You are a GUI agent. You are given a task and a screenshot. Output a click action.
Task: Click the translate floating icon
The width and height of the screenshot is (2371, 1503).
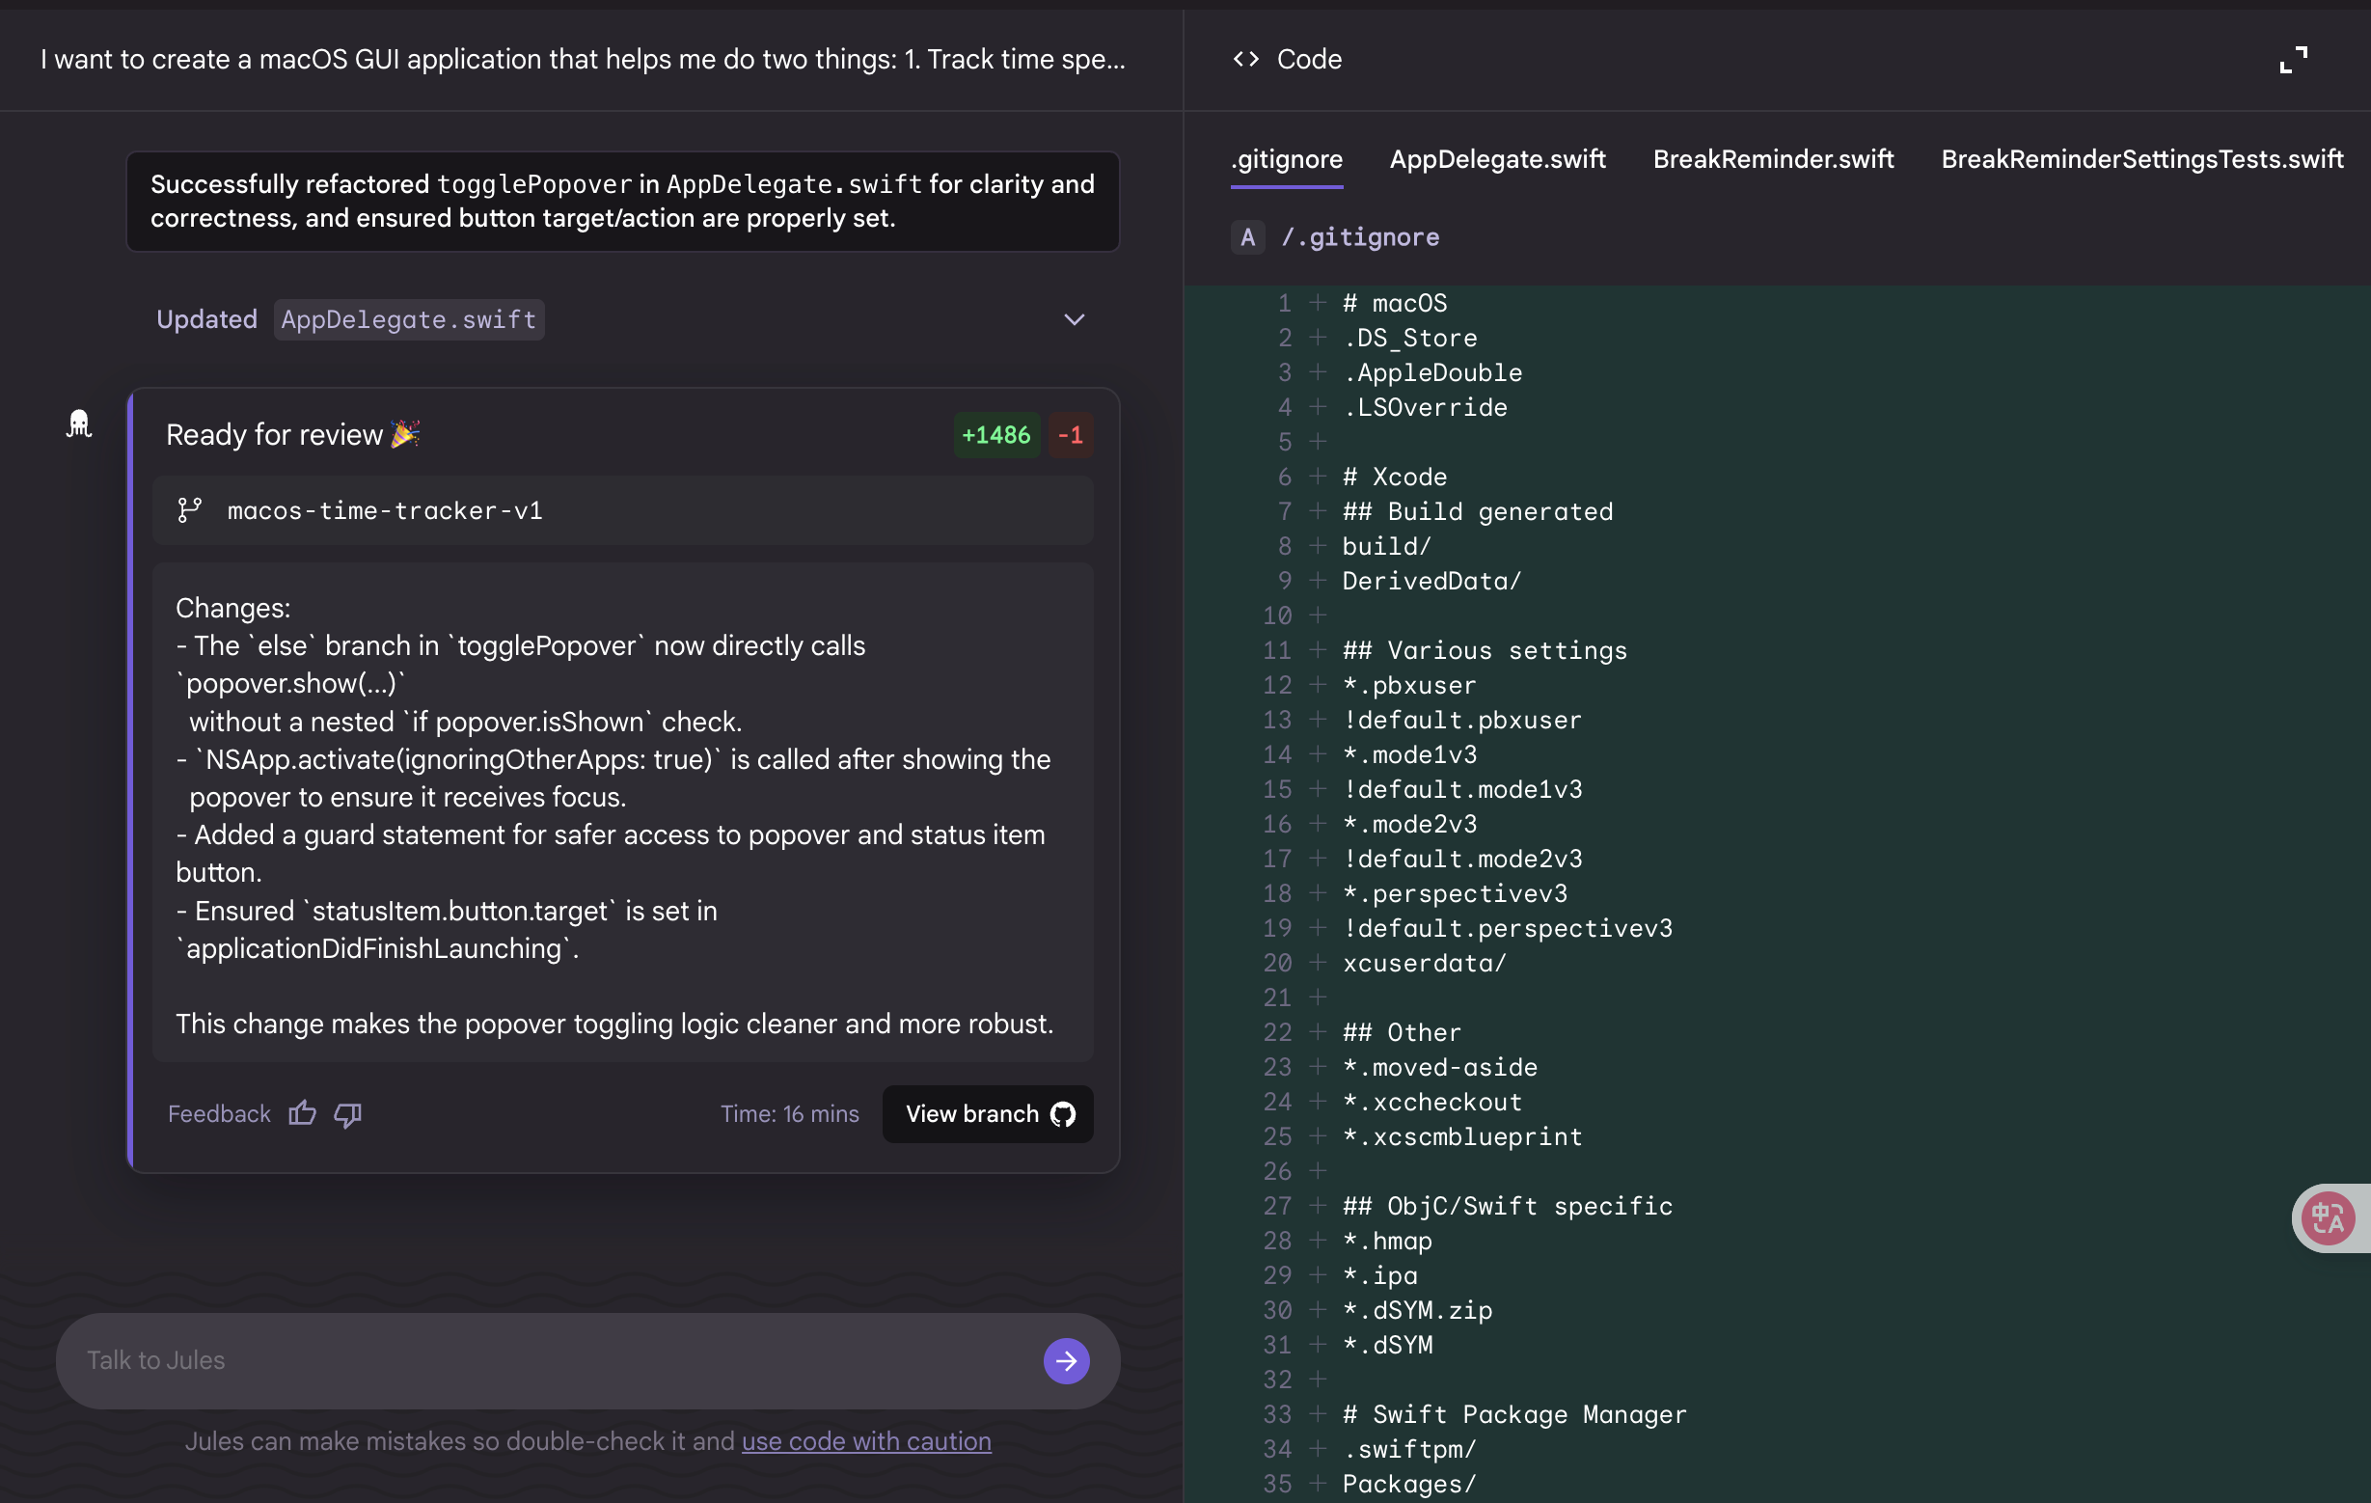coord(2329,1218)
